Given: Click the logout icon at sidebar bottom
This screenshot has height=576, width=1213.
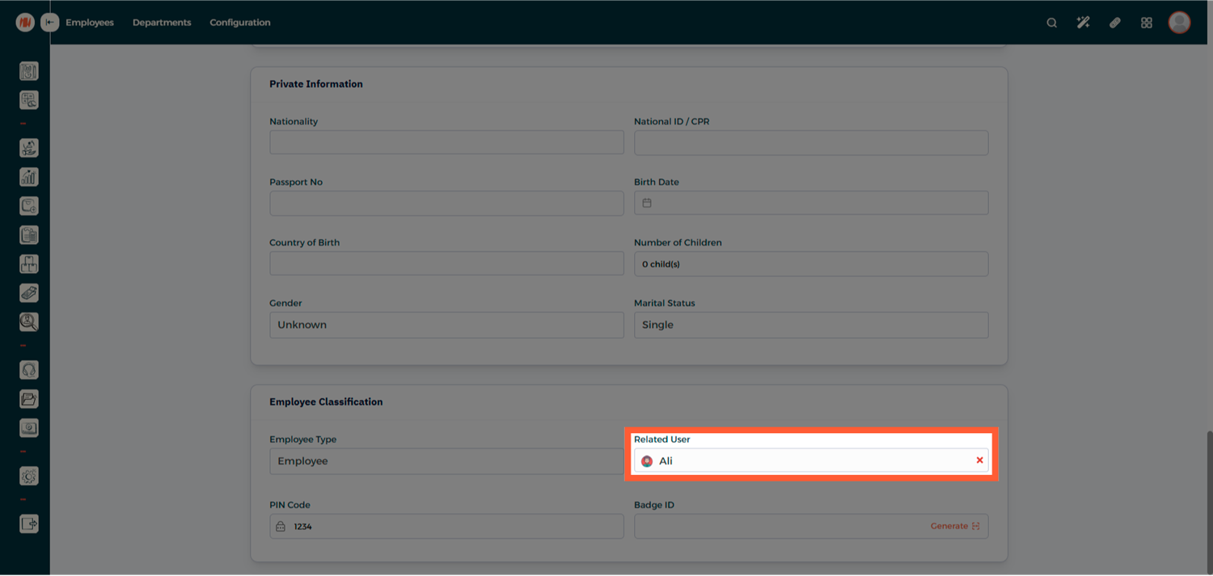Looking at the screenshot, I should (x=29, y=524).
